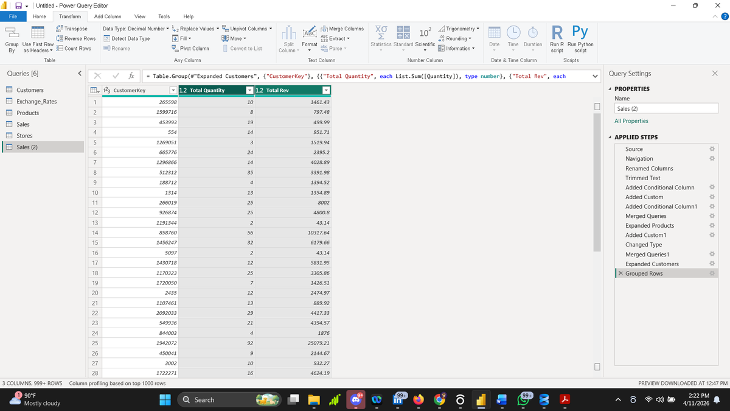The width and height of the screenshot is (730, 411).
Task: Click the query Name input field
Action: click(666, 108)
